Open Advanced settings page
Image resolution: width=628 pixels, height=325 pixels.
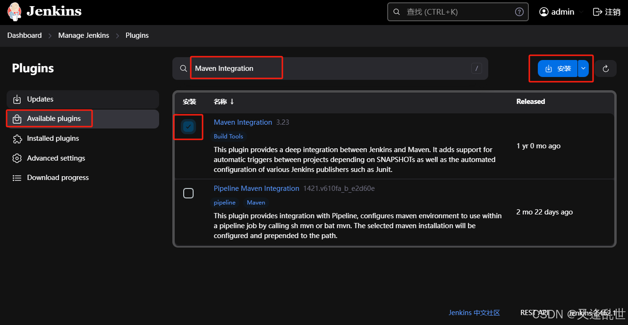tap(83, 158)
